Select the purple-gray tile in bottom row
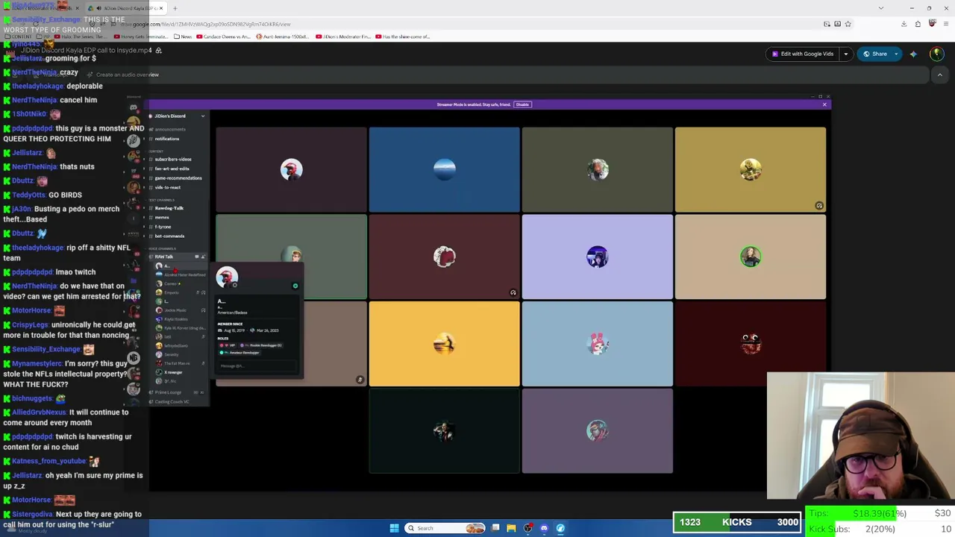The height and width of the screenshot is (537, 955). [x=597, y=431]
